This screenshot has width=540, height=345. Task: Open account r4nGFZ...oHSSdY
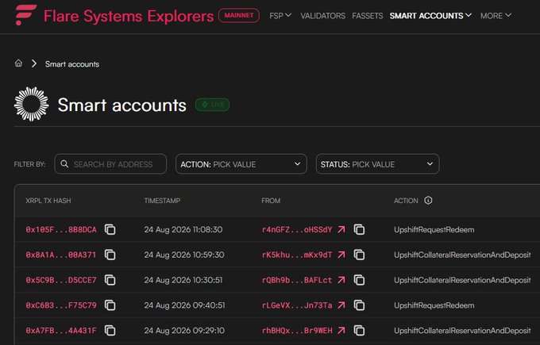pyautogui.click(x=297, y=229)
